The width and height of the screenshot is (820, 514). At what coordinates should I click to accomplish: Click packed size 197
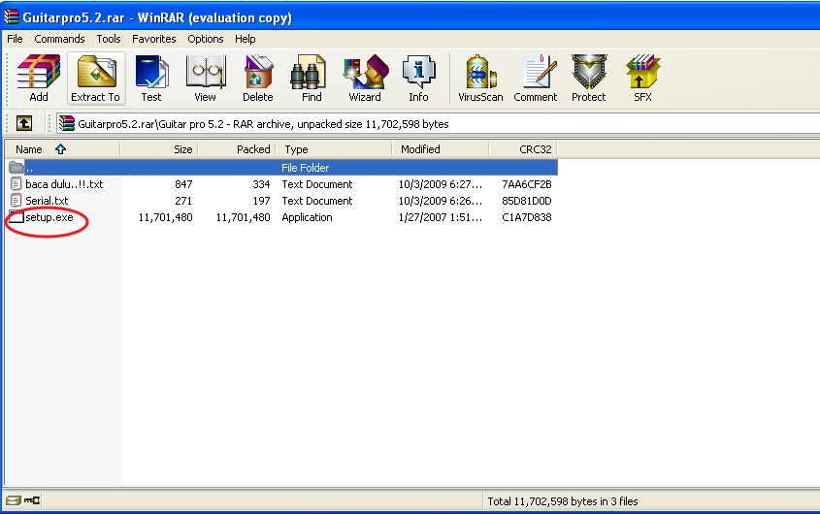point(261,201)
